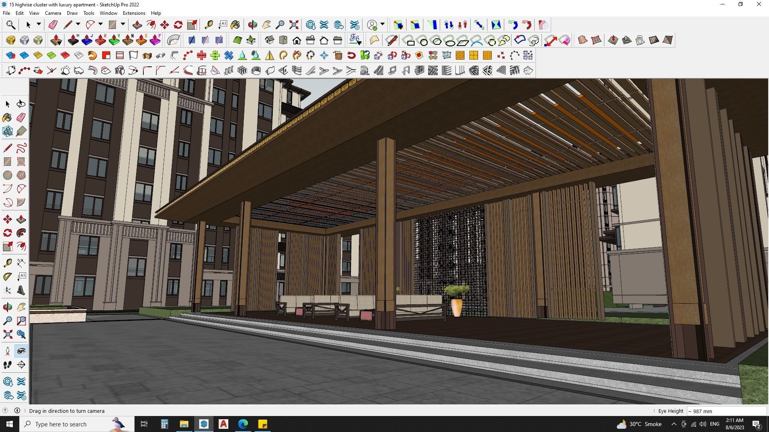This screenshot has height=432, width=769.
Task: Choose the Offset tool in the left toolbar
Action: [x=21, y=246]
